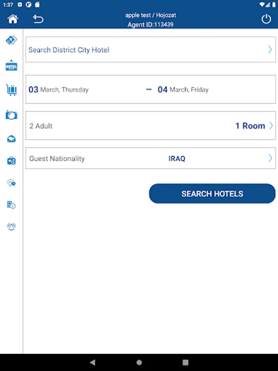Expand Search District City Hotel chevron

[x=270, y=49]
